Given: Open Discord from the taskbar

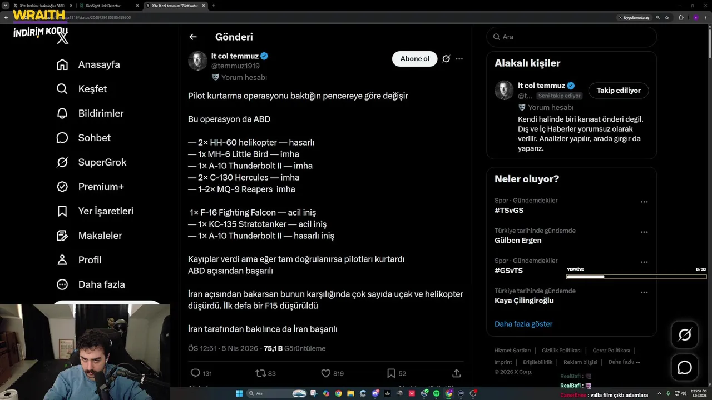Looking at the screenshot, I should [375, 393].
